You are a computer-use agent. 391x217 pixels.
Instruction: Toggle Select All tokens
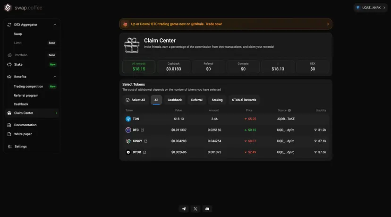click(x=136, y=100)
